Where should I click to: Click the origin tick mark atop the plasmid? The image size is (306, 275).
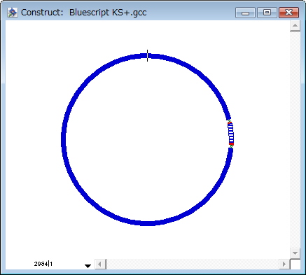pyautogui.click(x=147, y=55)
